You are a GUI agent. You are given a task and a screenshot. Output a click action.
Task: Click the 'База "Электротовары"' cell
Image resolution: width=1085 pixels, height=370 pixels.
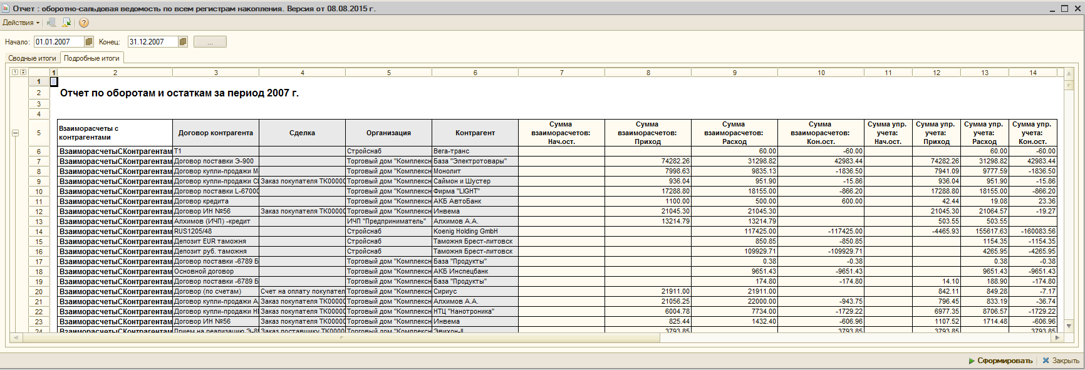pyautogui.click(x=475, y=162)
